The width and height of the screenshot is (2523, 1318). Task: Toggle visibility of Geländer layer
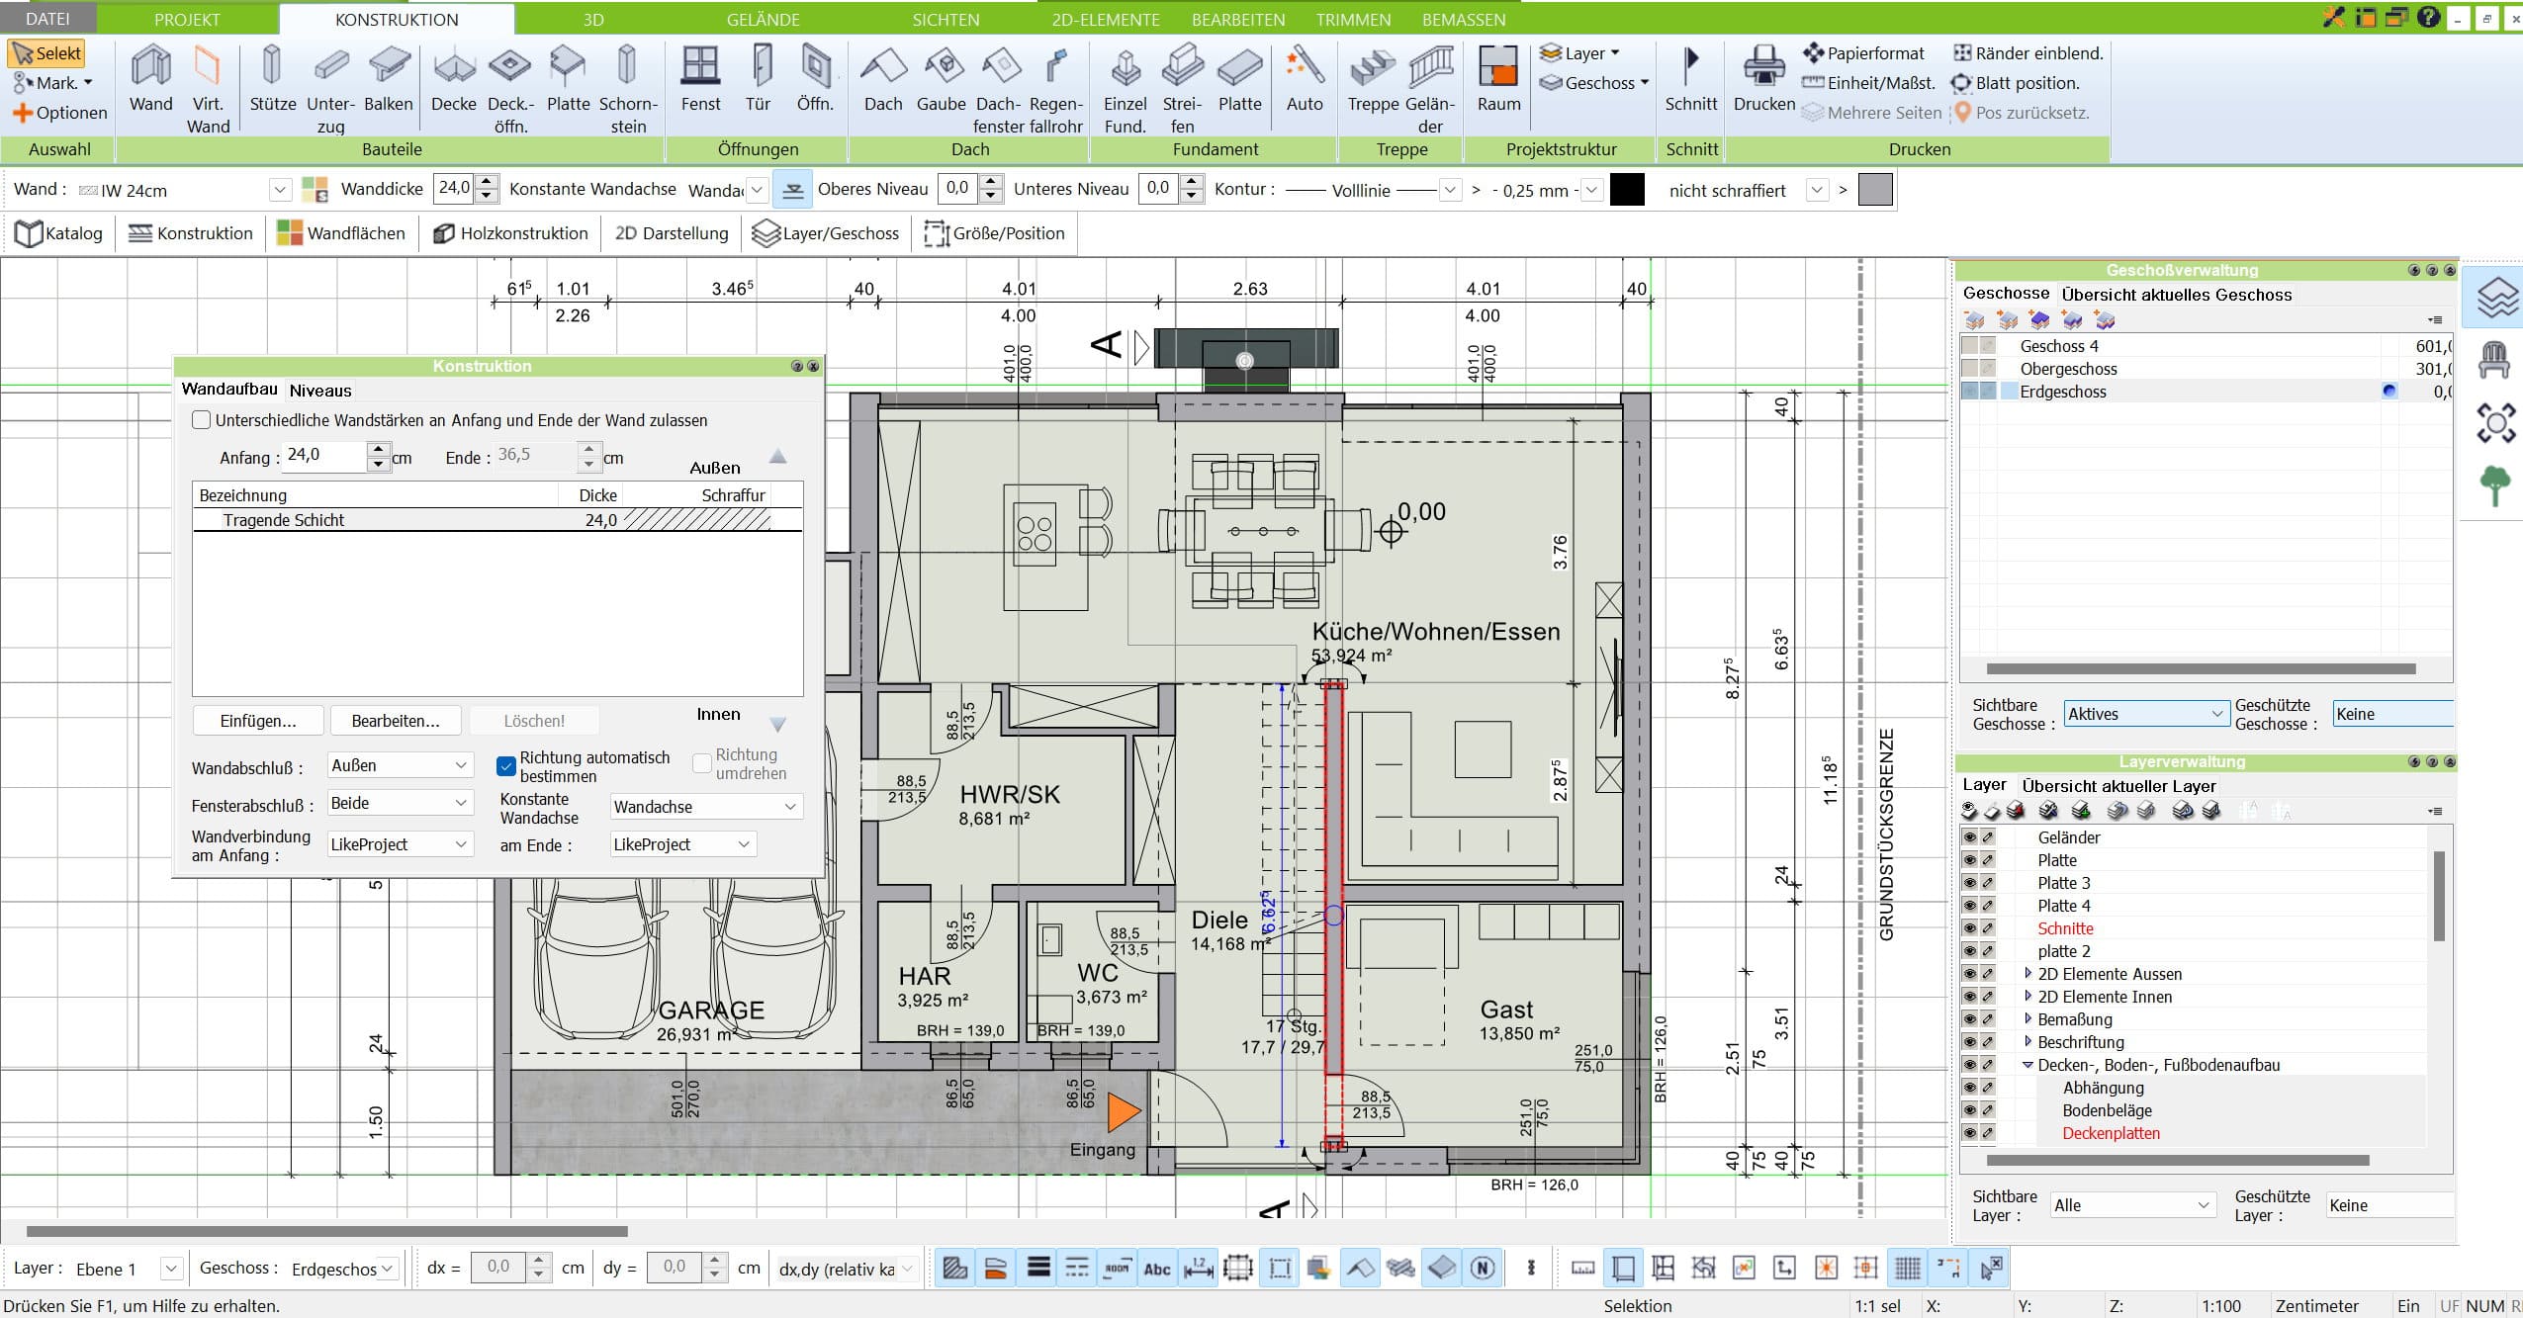coord(1969,837)
